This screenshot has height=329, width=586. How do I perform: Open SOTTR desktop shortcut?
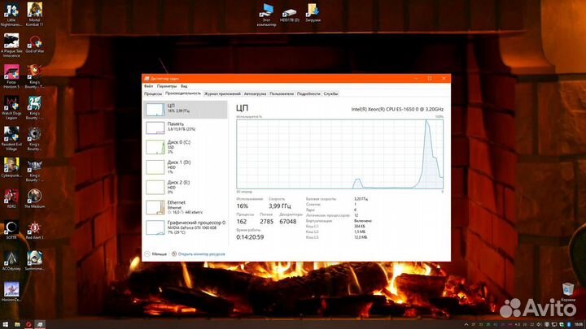click(x=11, y=229)
